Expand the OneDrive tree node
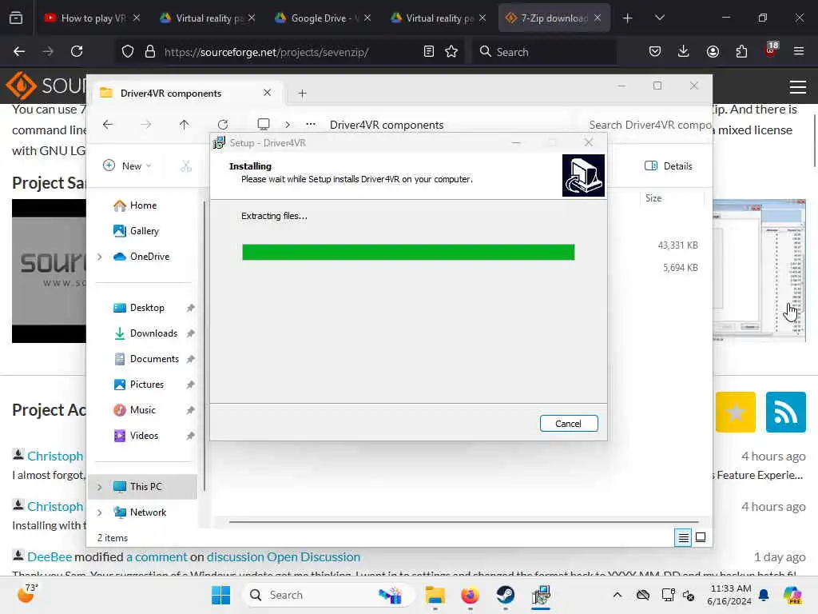Screen dimensions: 818x614 click(x=99, y=257)
